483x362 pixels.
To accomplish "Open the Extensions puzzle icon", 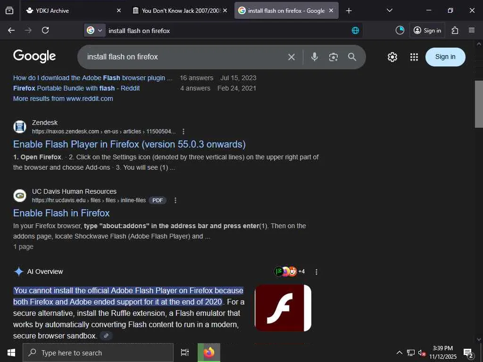I will 455,30.
